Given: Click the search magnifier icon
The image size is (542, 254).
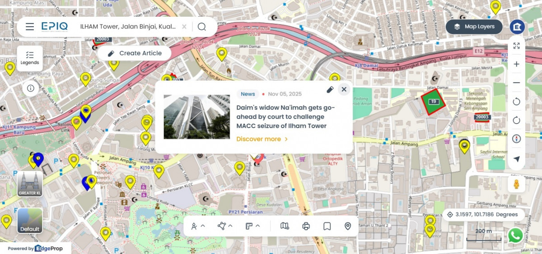Looking at the screenshot, I should tap(202, 27).
